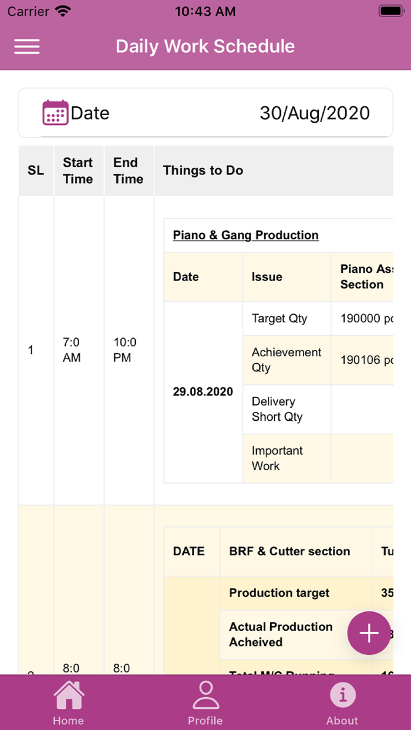
Task: Select the Home icon in bottom bar
Action: point(68,694)
